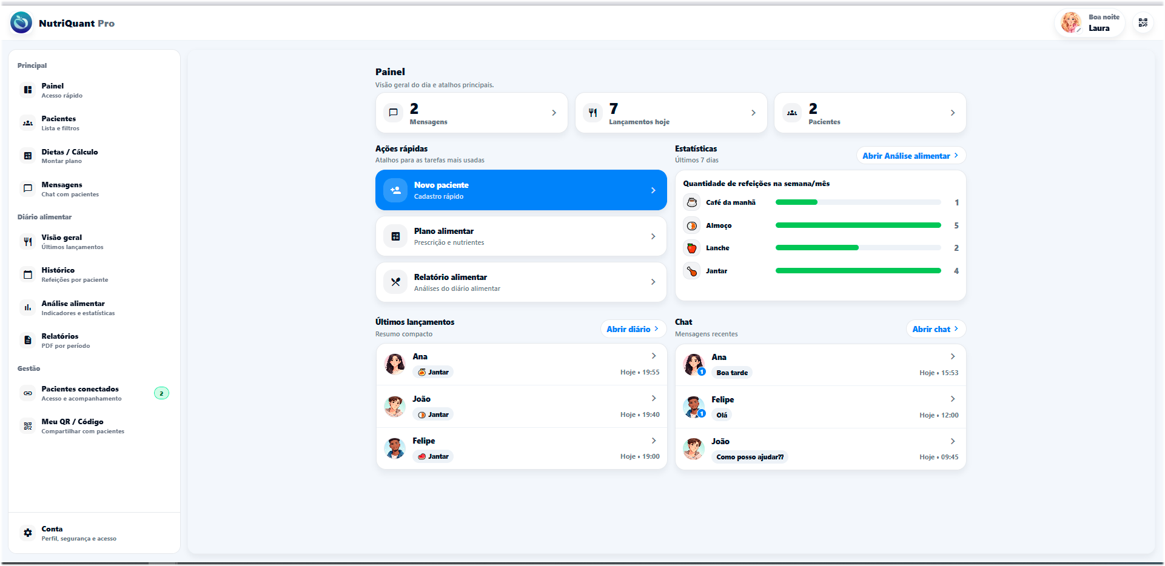Open the QR code icon in header
This screenshot has width=1165, height=566.
pyautogui.click(x=1143, y=23)
